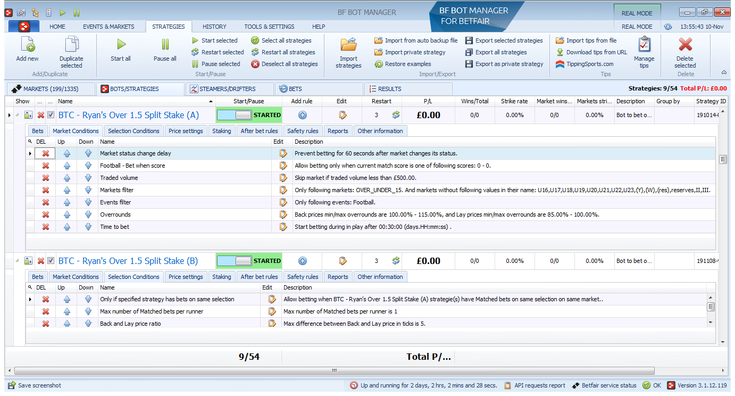Viewport: 735px width, 396px height.
Task: Click Edit icon for strategy (B)
Action: click(343, 261)
